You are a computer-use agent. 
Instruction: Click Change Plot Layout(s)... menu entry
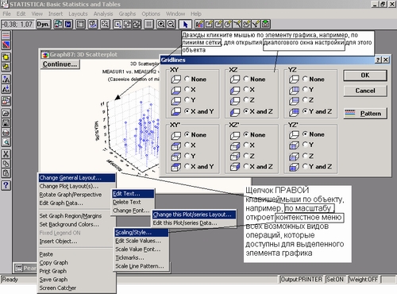click(69, 186)
